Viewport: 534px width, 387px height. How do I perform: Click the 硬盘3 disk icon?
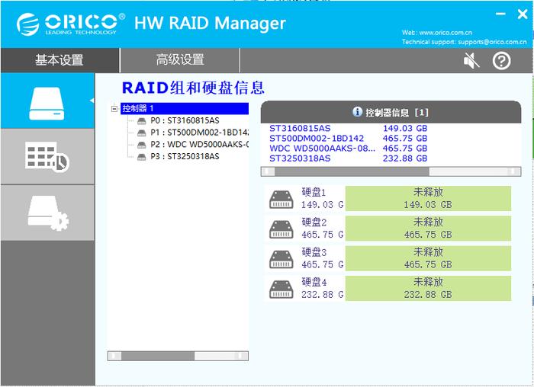(x=281, y=259)
